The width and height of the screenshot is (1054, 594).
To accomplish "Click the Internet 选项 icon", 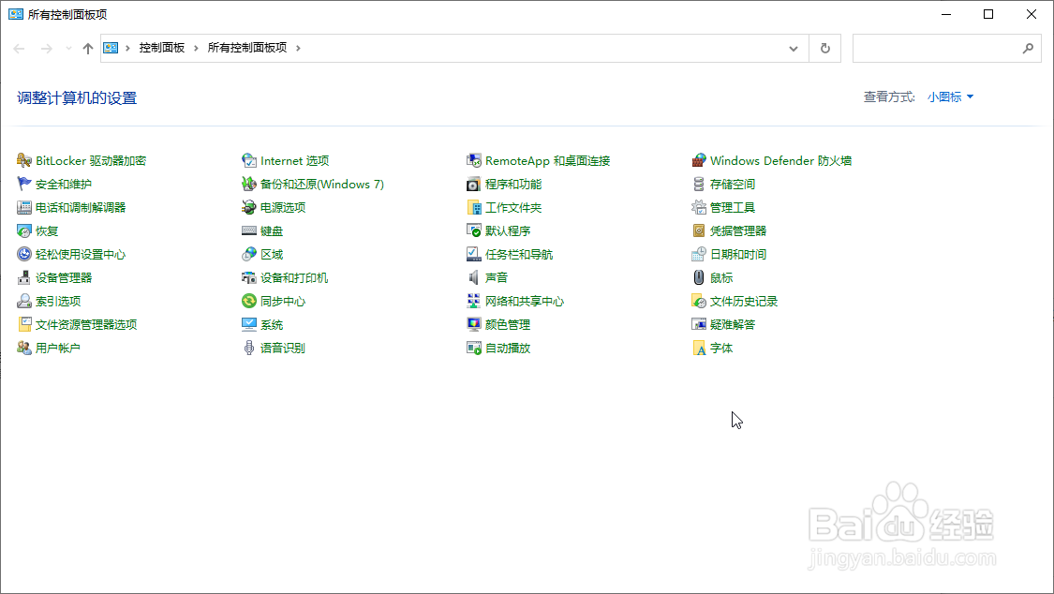I will point(249,160).
